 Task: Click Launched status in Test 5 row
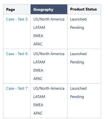pyautogui.click(x=78, y=19)
